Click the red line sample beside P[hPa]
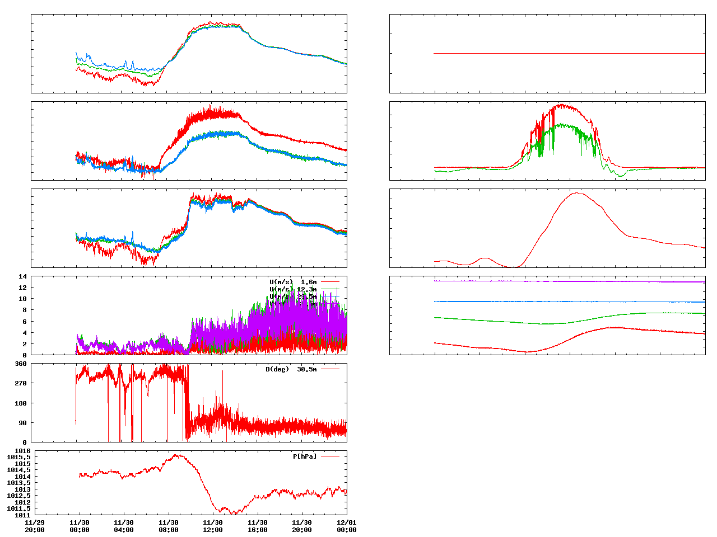Viewport: 717px width, 537px height. click(x=330, y=456)
